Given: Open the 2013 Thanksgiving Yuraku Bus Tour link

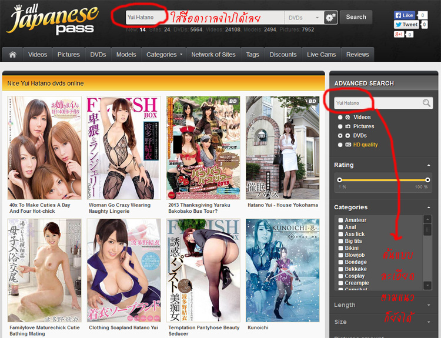Looking at the screenshot, I should [x=199, y=208].
